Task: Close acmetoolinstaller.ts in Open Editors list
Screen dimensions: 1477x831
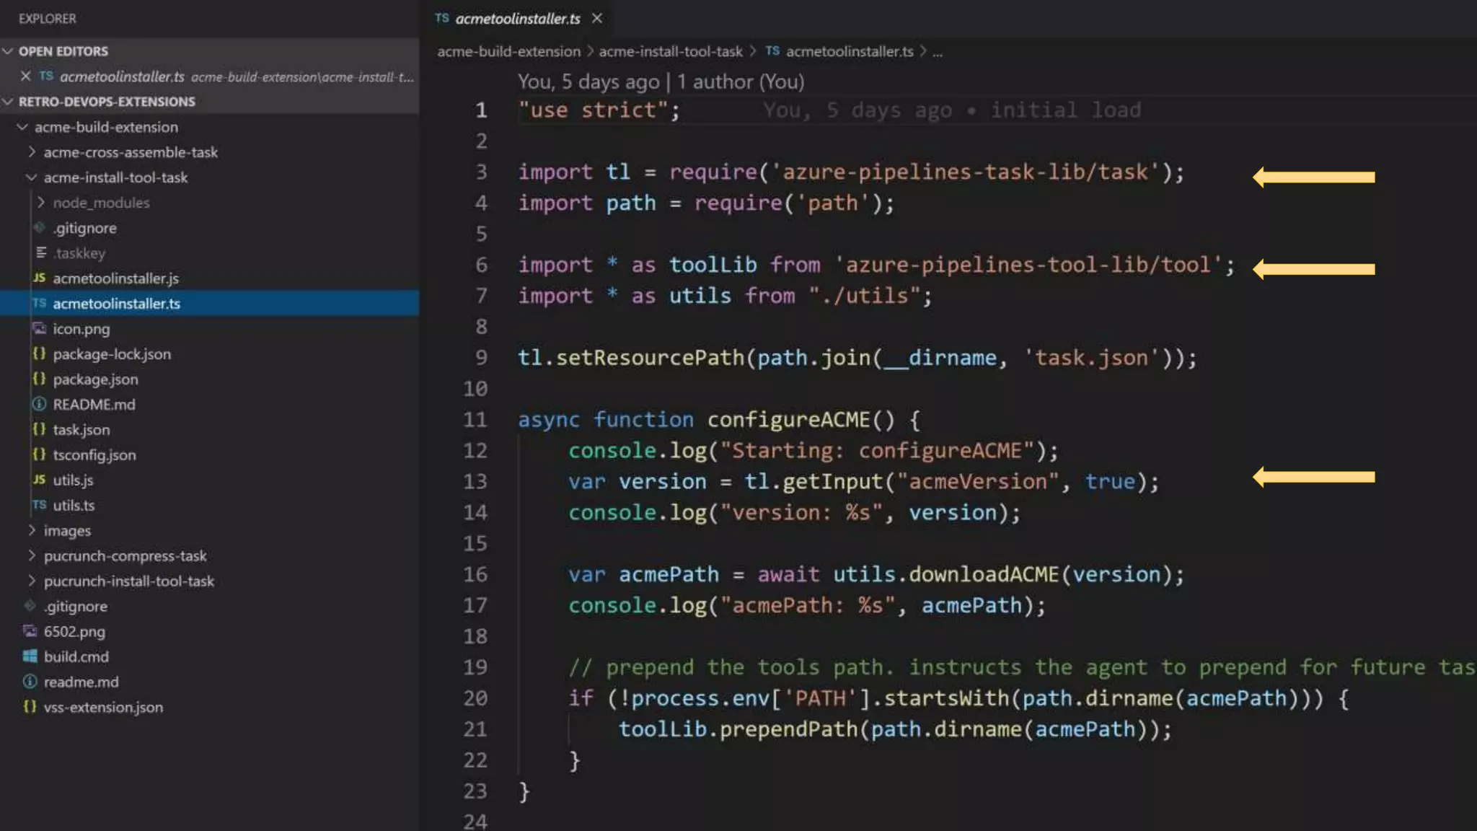Action: 26,76
